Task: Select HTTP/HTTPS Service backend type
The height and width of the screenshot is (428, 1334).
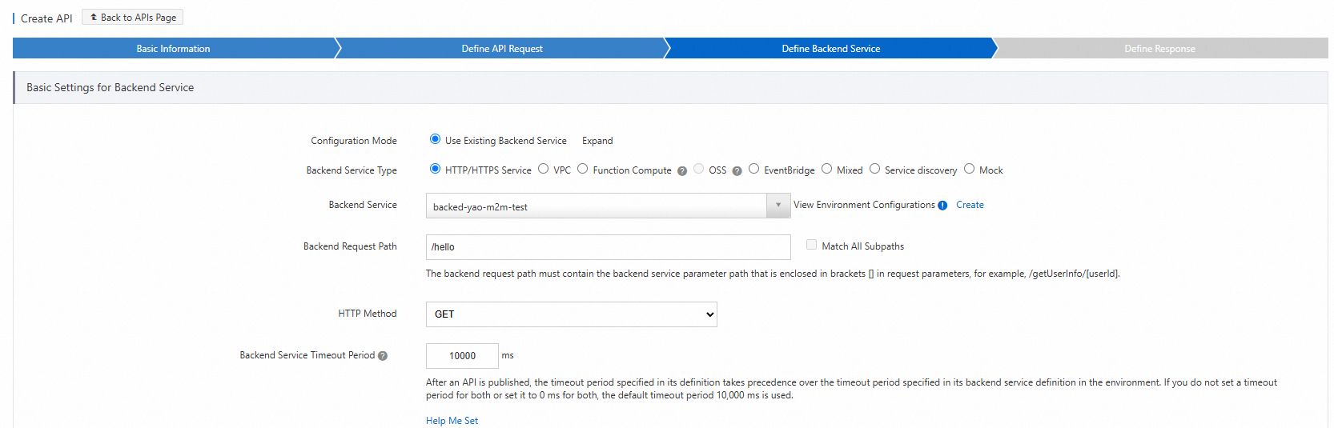Action: point(435,169)
